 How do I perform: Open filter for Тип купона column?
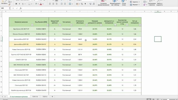pos(71,25)
